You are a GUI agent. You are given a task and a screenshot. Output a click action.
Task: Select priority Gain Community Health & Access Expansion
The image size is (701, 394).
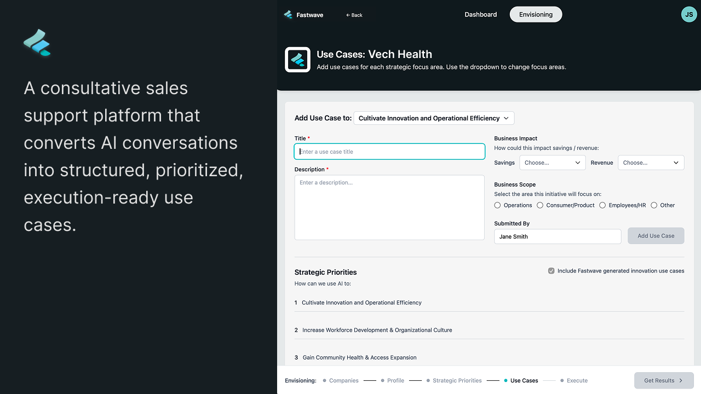point(489,357)
